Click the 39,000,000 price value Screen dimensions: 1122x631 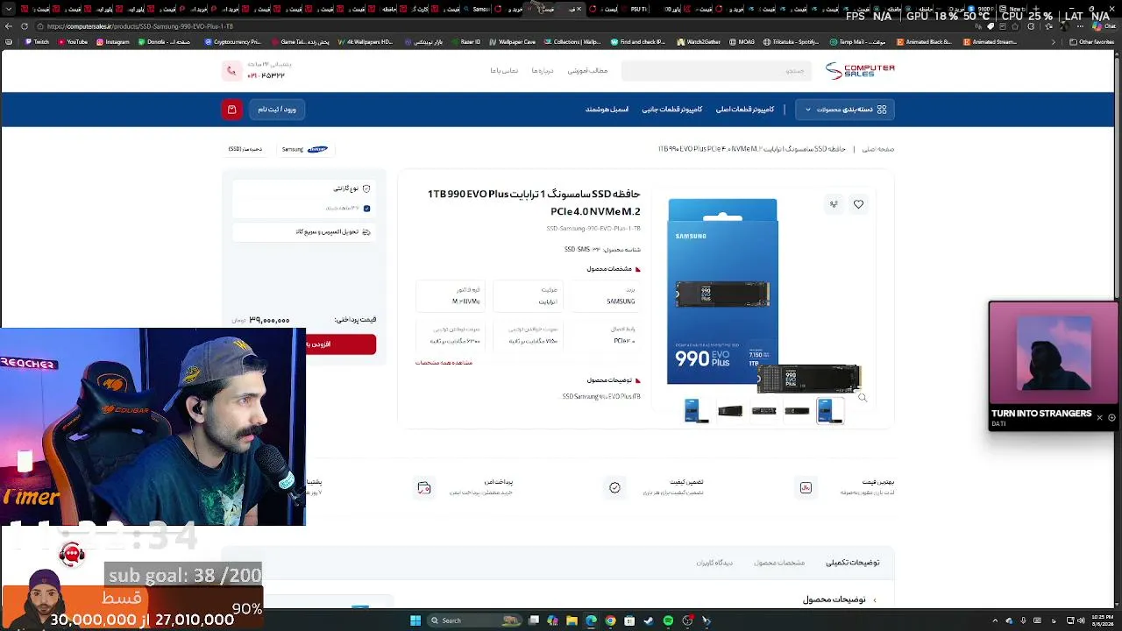tap(269, 321)
